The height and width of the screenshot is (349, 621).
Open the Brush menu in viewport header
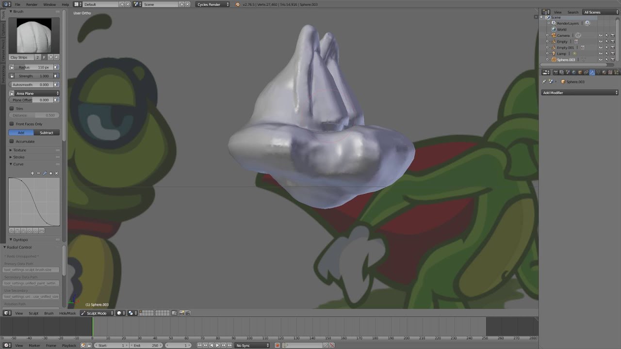[49, 313]
